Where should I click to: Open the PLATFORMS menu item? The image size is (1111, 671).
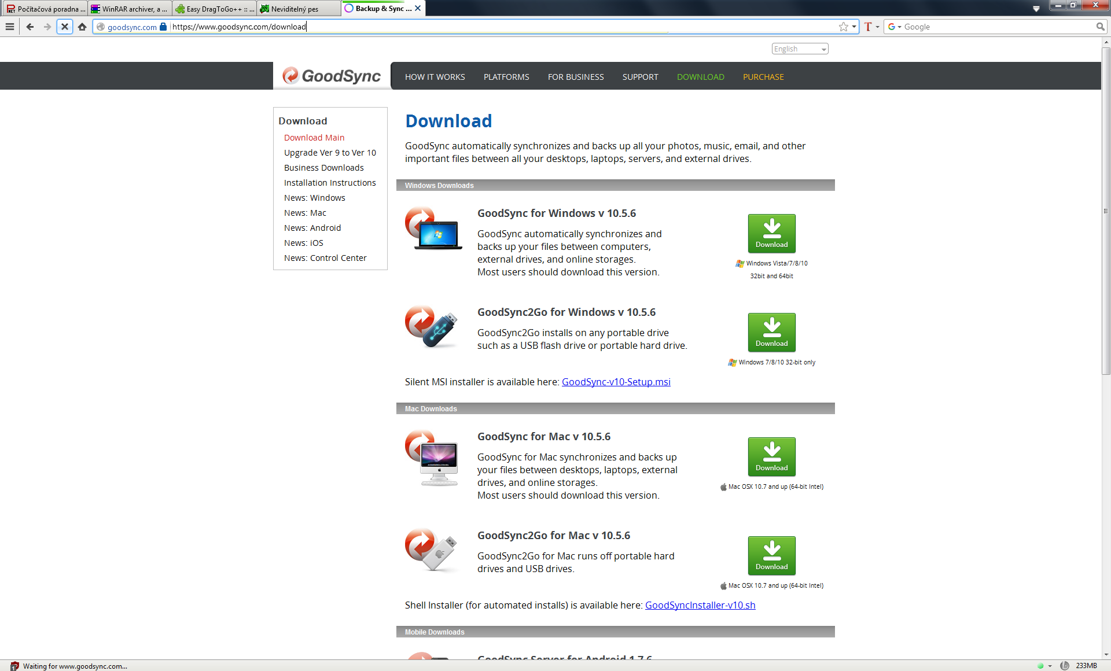click(x=506, y=77)
